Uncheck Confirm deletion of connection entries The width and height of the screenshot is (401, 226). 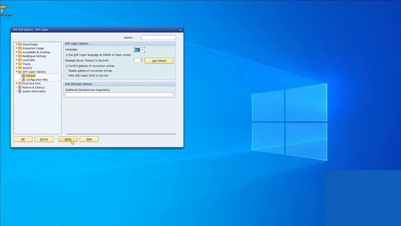coord(67,66)
